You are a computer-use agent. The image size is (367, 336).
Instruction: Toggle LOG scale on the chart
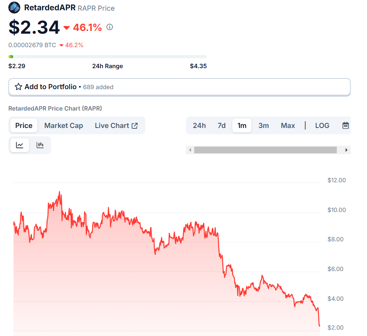322,126
